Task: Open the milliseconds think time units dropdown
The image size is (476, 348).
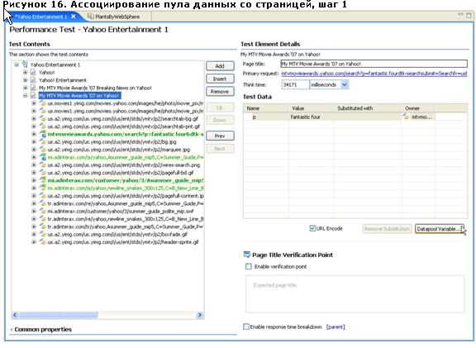Action: (345, 84)
